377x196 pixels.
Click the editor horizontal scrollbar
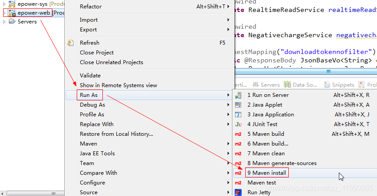pyautogui.click(x=328, y=71)
